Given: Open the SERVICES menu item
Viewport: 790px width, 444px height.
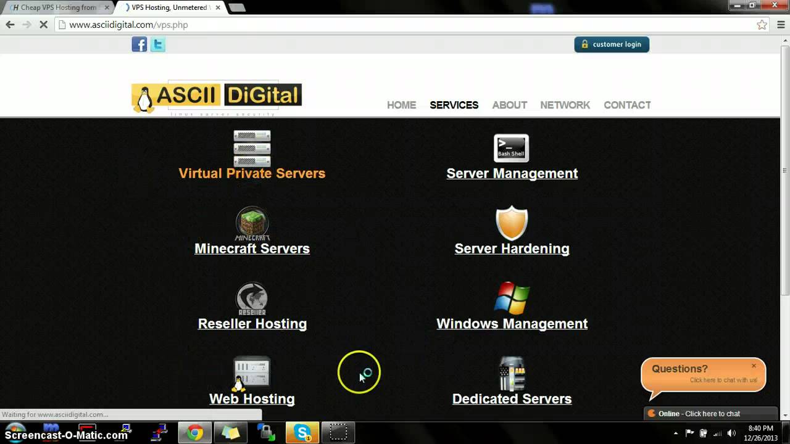Looking at the screenshot, I should [x=454, y=105].
